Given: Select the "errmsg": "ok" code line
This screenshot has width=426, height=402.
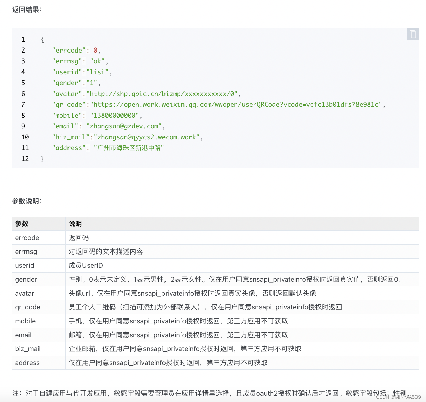Looking at the screenshot, I should pos(80,61).
